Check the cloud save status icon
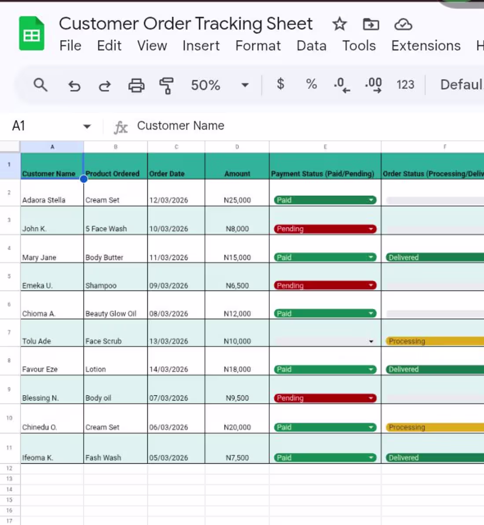Viewport: 484px width, 525px height. tap(403, 25)
